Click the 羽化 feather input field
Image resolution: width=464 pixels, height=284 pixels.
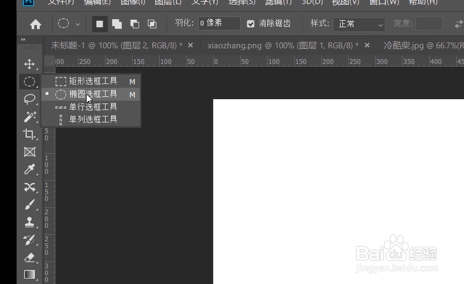219,23
